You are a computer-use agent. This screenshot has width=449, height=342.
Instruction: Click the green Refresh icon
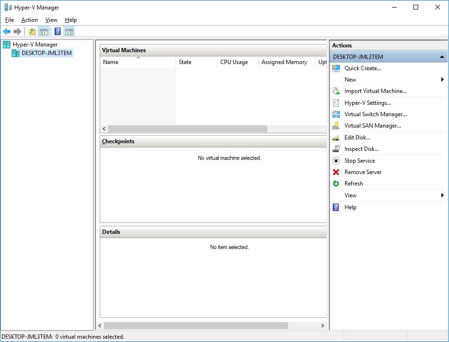point(336,184)
